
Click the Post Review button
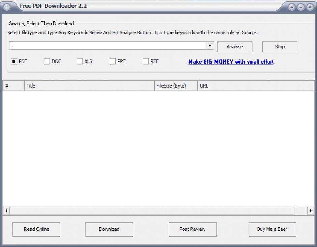192,229
